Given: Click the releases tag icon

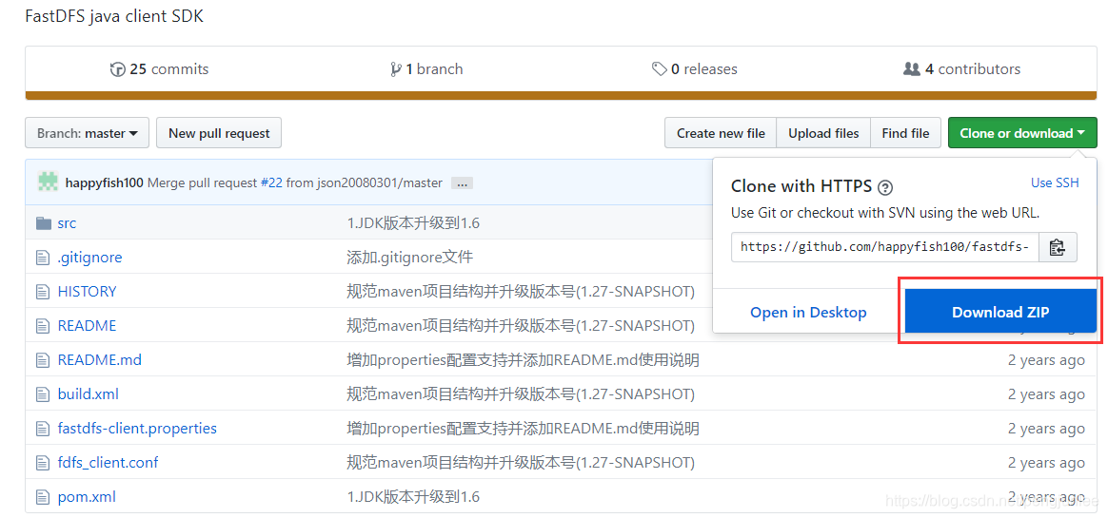Looking at the screenshot, I should [x=660, y=69].
